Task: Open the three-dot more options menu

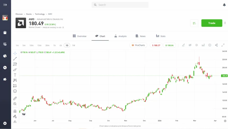Action: (225, 23)
